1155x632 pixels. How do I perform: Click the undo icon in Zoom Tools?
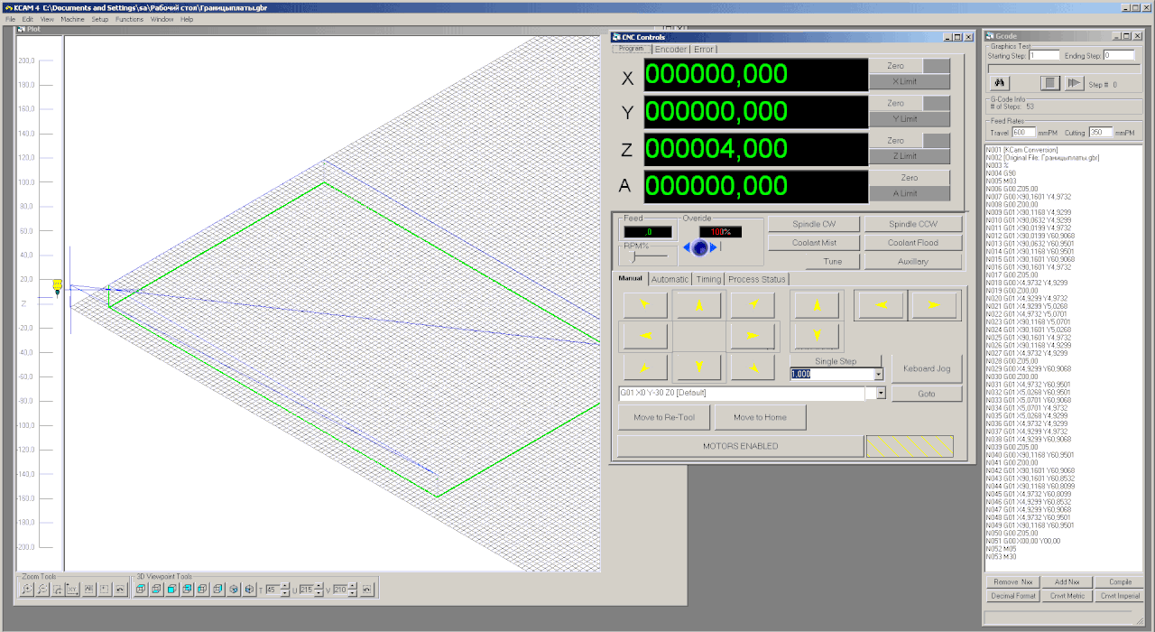[120, 590]
